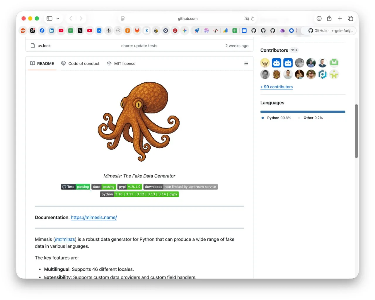
Task: Switch to the Code of conduct tab
Action: (x=80, y=63)
